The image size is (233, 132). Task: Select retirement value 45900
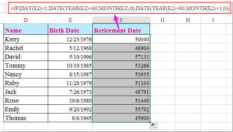pos(121,118)
